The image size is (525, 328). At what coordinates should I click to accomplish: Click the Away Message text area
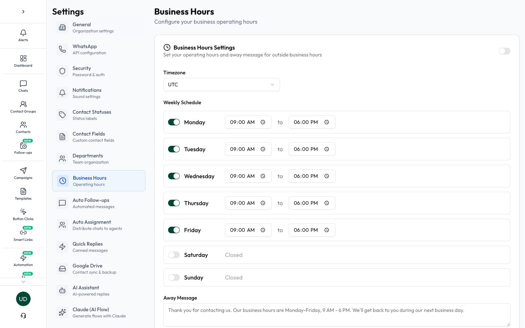tap(337, 315)
